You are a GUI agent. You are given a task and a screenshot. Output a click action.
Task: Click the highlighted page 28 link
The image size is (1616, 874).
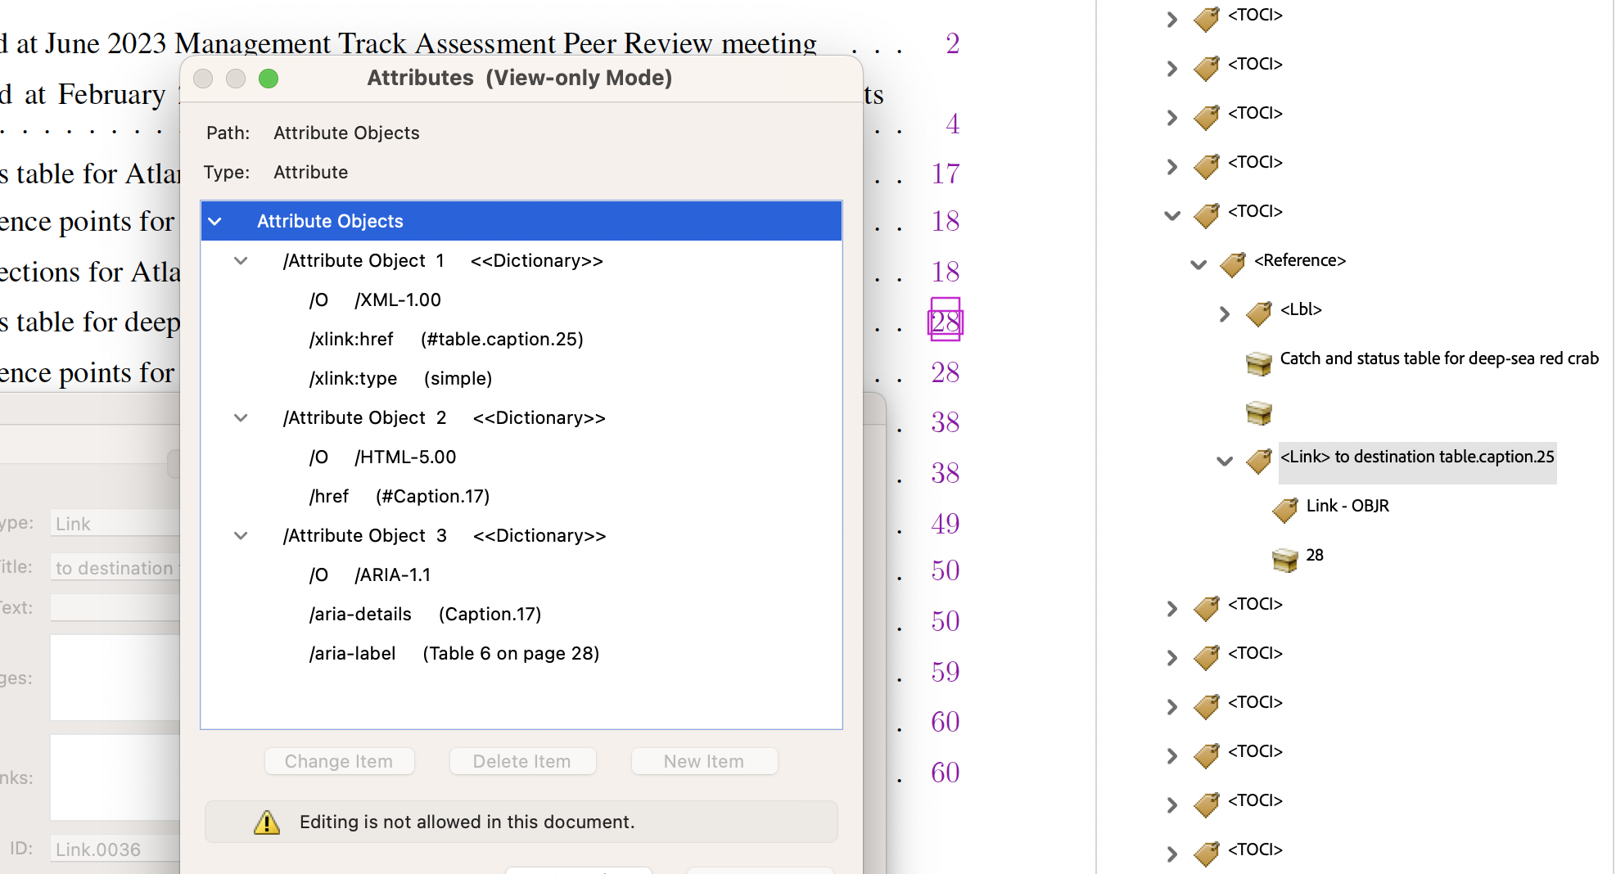click(x=945, y=321)
